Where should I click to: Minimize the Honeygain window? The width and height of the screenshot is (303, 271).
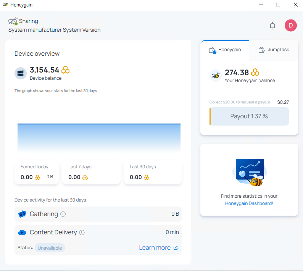[261, 5]
